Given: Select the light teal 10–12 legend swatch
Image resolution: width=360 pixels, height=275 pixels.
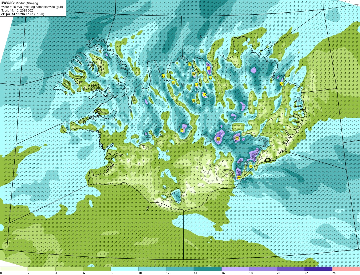Looking at the screenshot, I should pos(152,269).
